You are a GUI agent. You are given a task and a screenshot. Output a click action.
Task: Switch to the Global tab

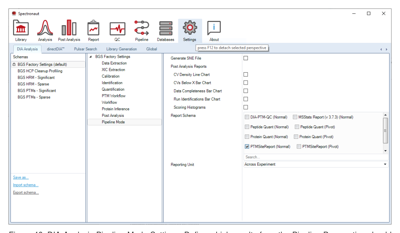coord(152,49)
